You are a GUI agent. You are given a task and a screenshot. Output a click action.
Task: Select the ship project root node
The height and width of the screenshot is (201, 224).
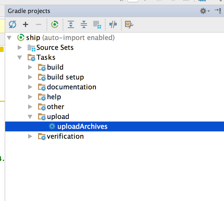(x=33, y=38)
